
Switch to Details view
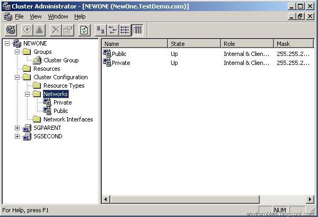coord(137,30)
